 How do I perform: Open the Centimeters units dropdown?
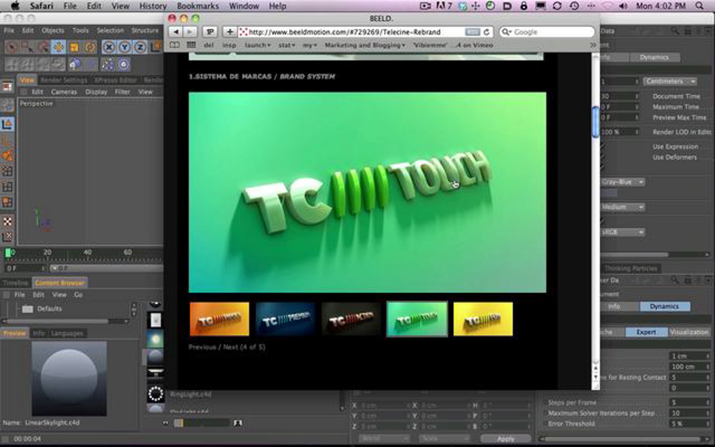[670, 81]
